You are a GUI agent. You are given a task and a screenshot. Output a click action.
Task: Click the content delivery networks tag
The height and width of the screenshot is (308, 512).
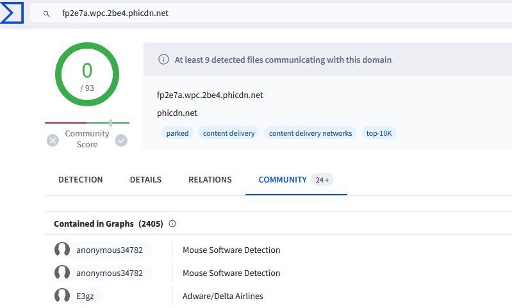pyautogui.click(x=310, y=133)
